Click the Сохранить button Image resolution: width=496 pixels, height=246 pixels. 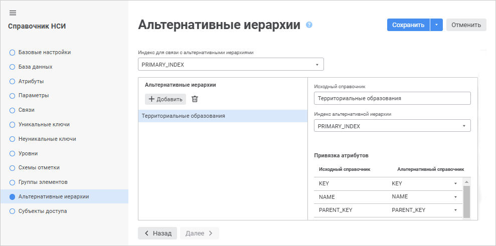pyautogui.click(x=408, y=25)
